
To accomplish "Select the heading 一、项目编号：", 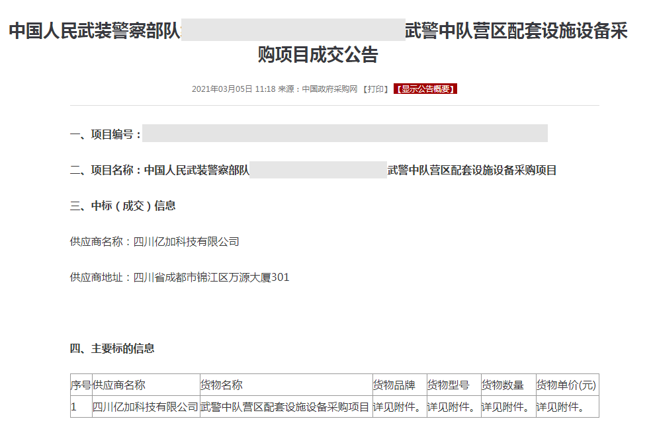I will (x=107, y=134).
